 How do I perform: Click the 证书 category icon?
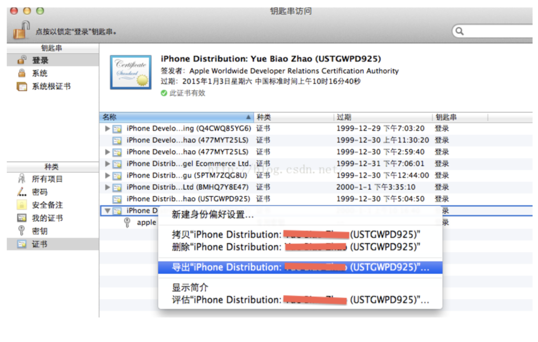click(x=22, y=244)
